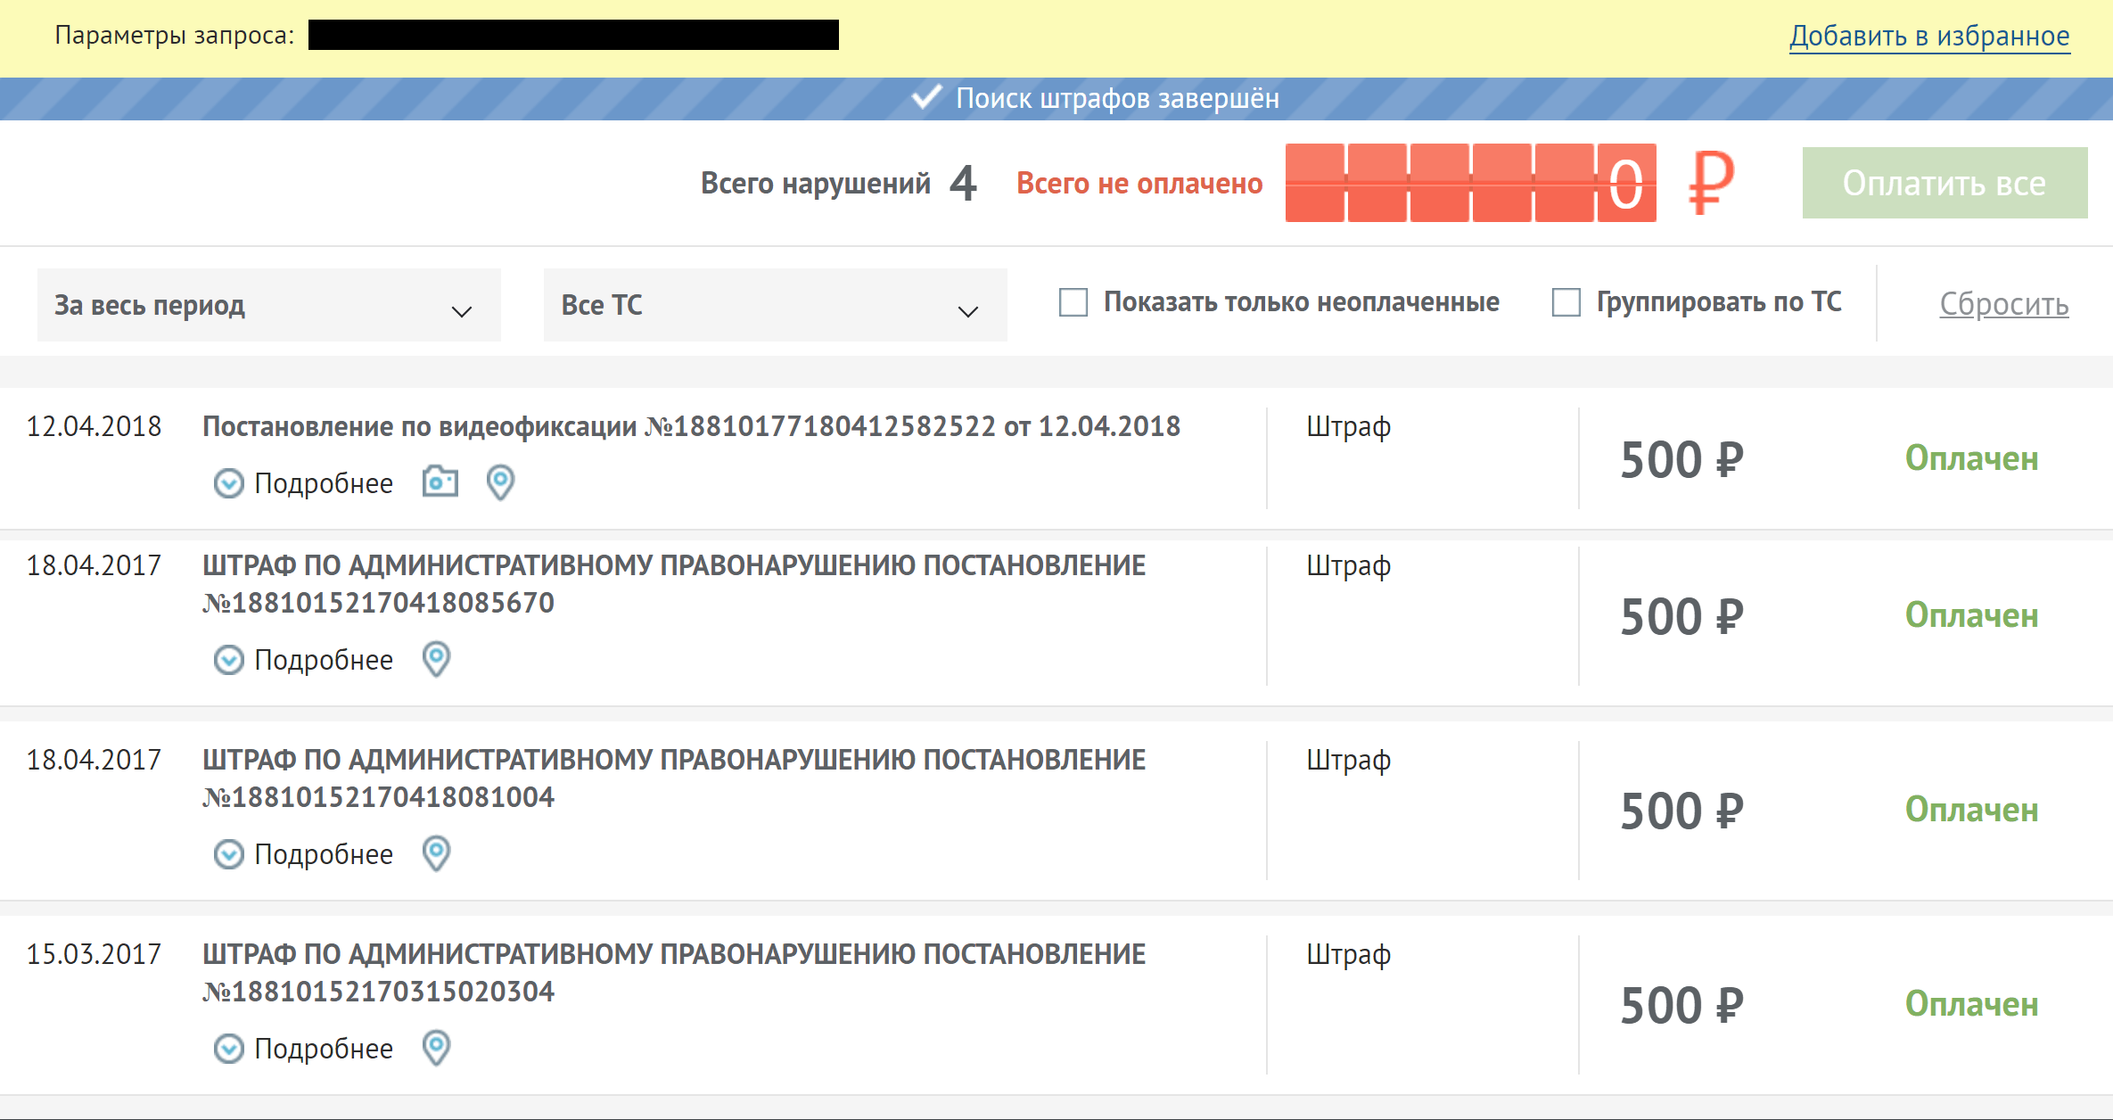Screen dimensions: 2113x1120
Task: Click 'Оплачен' status of the 15.03.2017 fine
Action: pyautogui.click(x=1971, y=1004)
